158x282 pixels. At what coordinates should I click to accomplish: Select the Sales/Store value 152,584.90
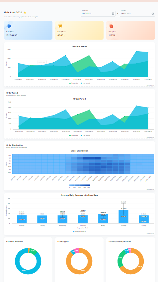[x=12, y=35]
